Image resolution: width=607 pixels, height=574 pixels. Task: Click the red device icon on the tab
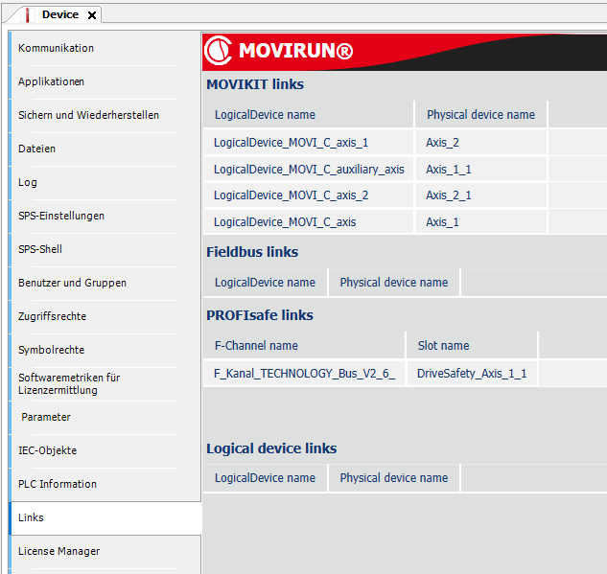[27, 15]
